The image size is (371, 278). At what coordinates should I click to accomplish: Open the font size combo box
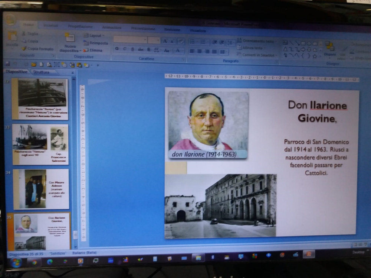(154, 40)
